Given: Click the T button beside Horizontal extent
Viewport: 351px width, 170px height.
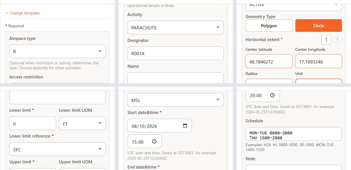Looking at the screenshot, I should click(x=326, y=40).
